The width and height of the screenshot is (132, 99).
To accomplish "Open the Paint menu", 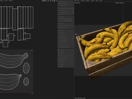I will [6, 1].
